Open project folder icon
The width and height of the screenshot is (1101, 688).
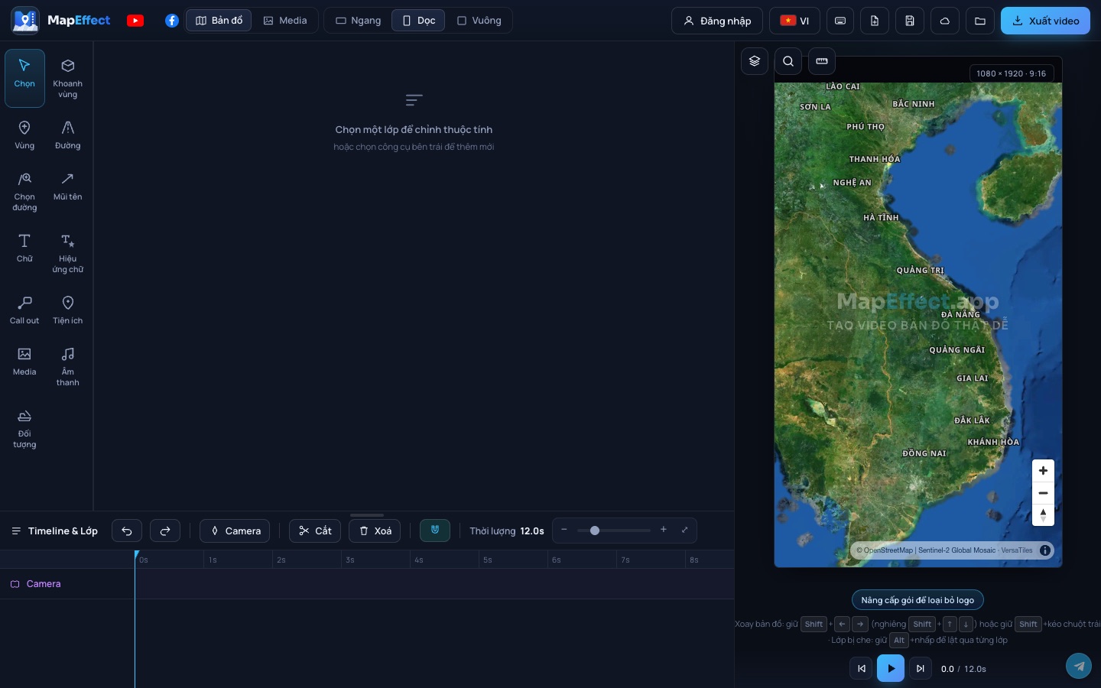pyautogui.click(x=980, y=21)
